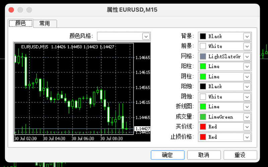Click the LightSlateGr color name text
Image resolution: width=268 pixels, height=167 pixels.
click(x=224, y=56)
